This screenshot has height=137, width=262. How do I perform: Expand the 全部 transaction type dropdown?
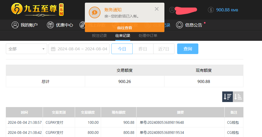[x=27, y=49]
